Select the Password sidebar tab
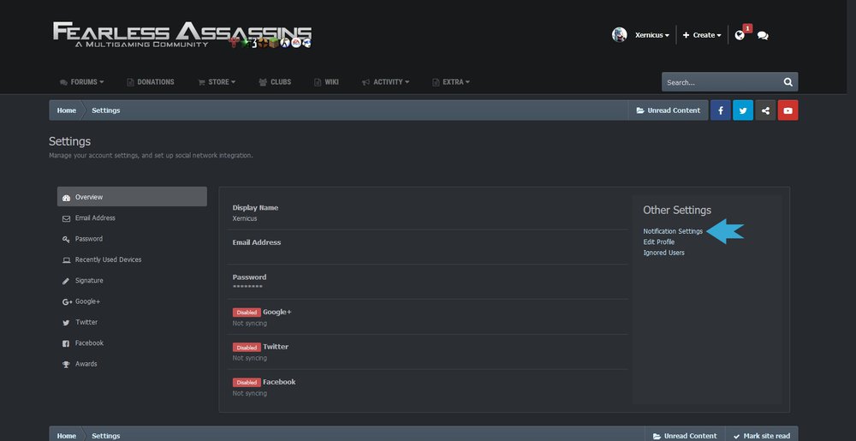 point(132,239)
